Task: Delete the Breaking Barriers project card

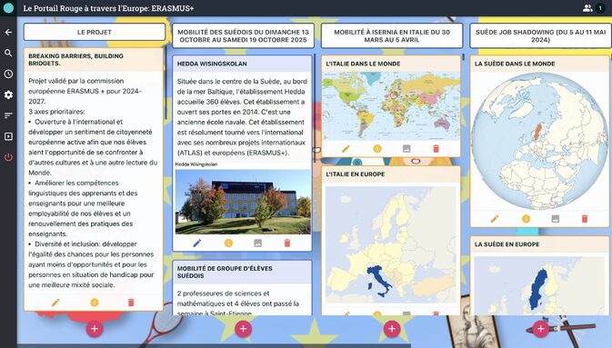Action: pos(131,303)
